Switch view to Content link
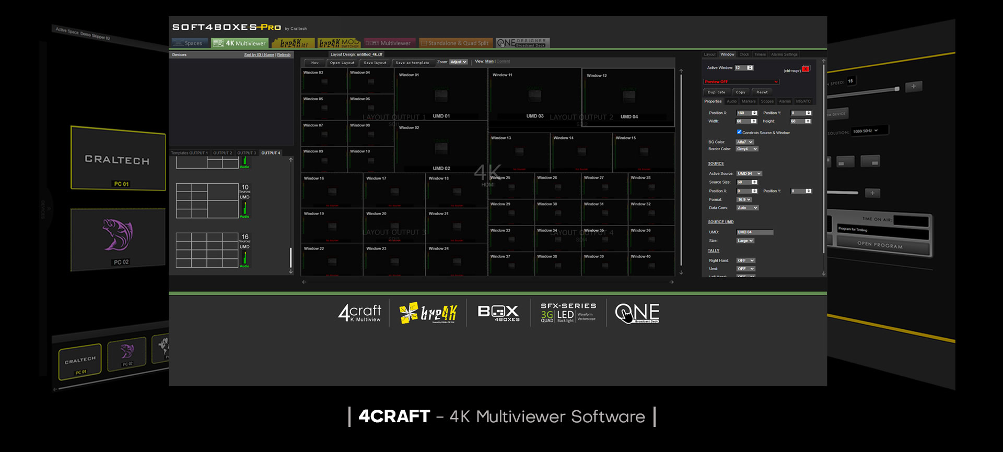 503,62
